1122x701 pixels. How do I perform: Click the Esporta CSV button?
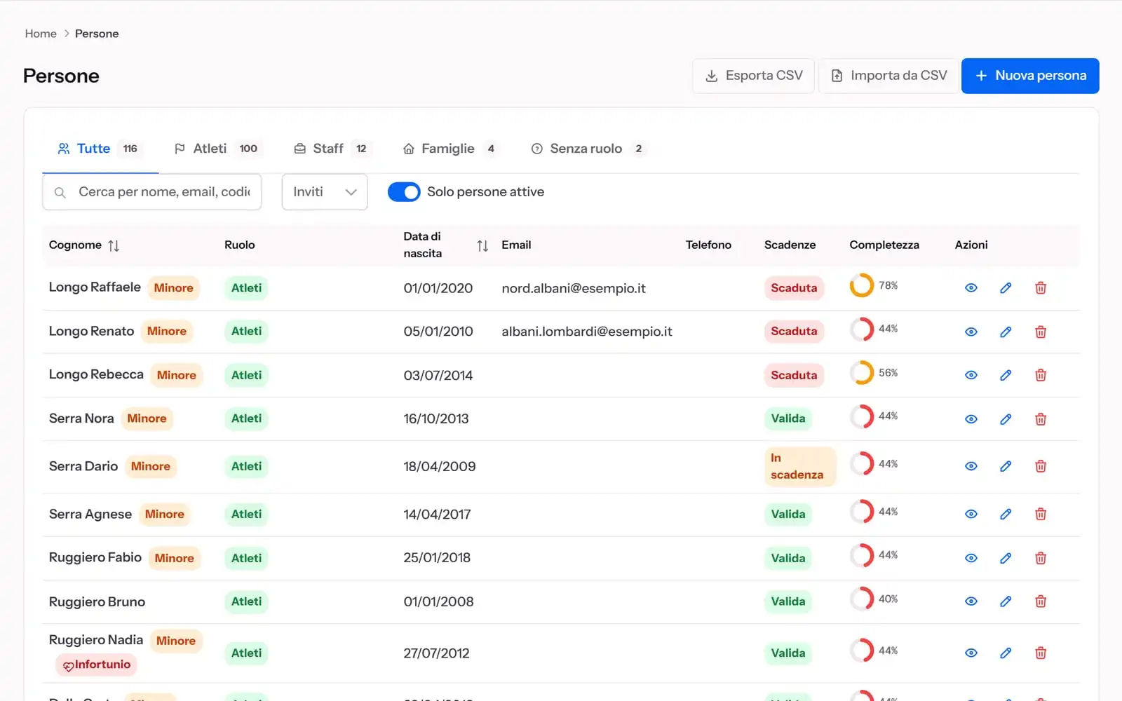pos(753,76)
